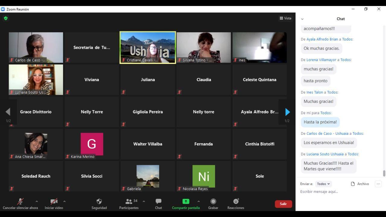The image size is (386, 217).
Task: Attach a file using Archivo icon
Action: tap(353, 184)
